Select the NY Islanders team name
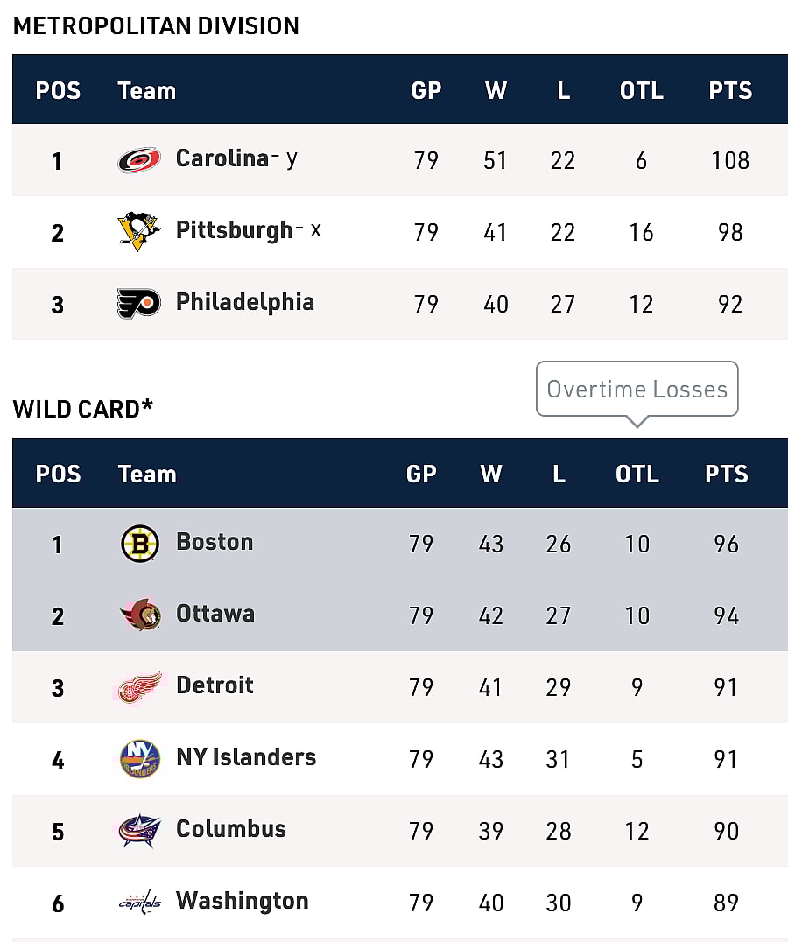 click(x=246, y=757)
